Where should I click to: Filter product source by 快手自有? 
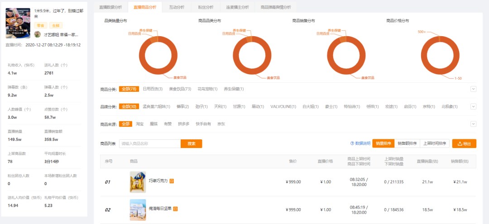pos(203,124)
